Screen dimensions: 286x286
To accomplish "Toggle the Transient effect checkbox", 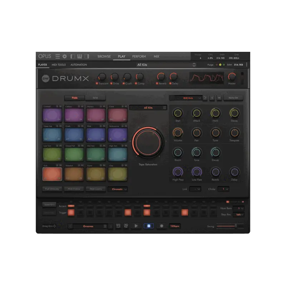I will point(97,83).
